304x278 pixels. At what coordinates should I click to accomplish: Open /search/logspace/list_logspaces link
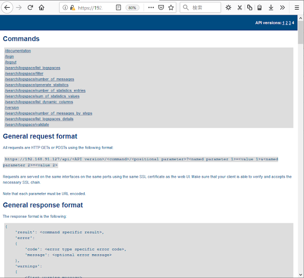33,67
